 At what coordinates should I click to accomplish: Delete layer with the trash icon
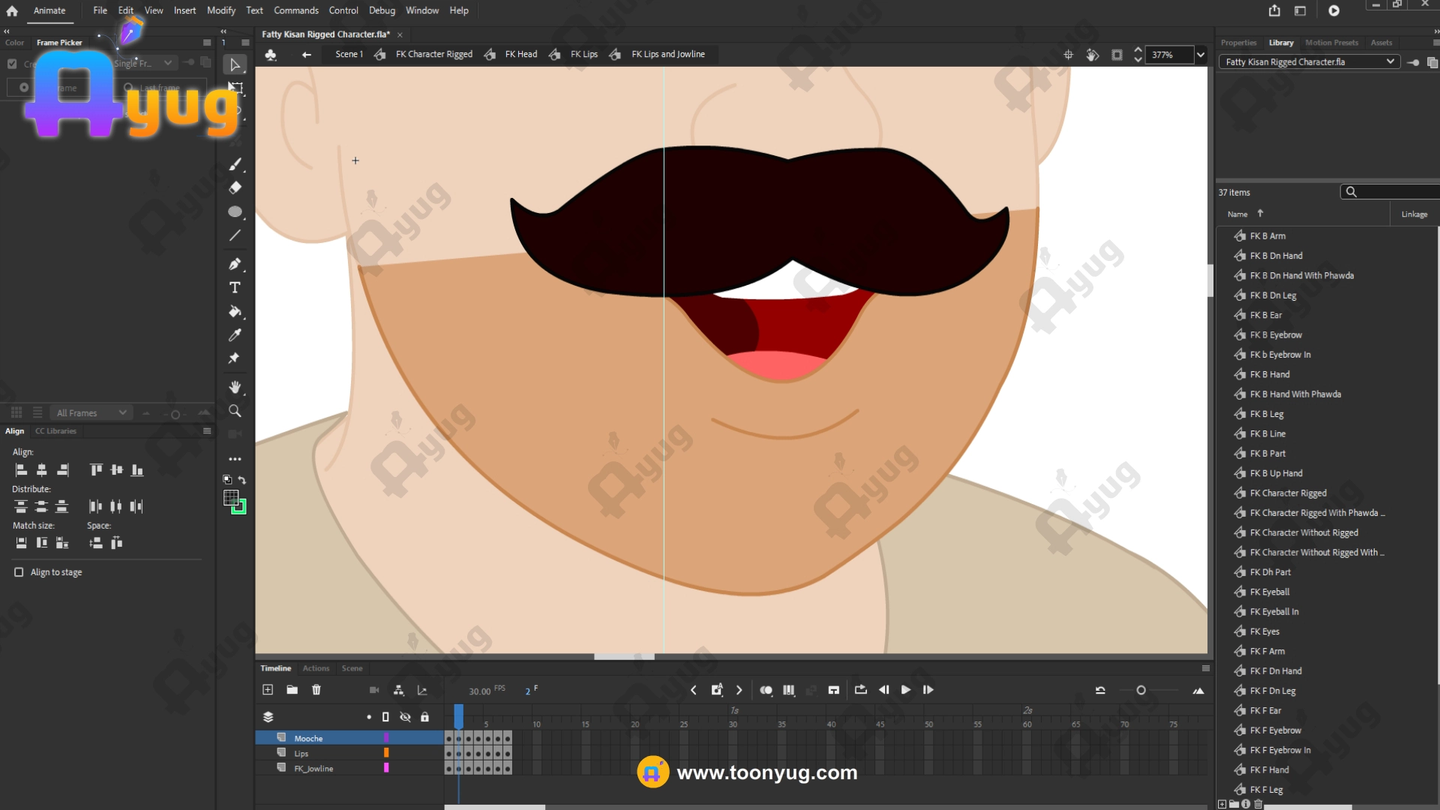(x=316, y=690)
